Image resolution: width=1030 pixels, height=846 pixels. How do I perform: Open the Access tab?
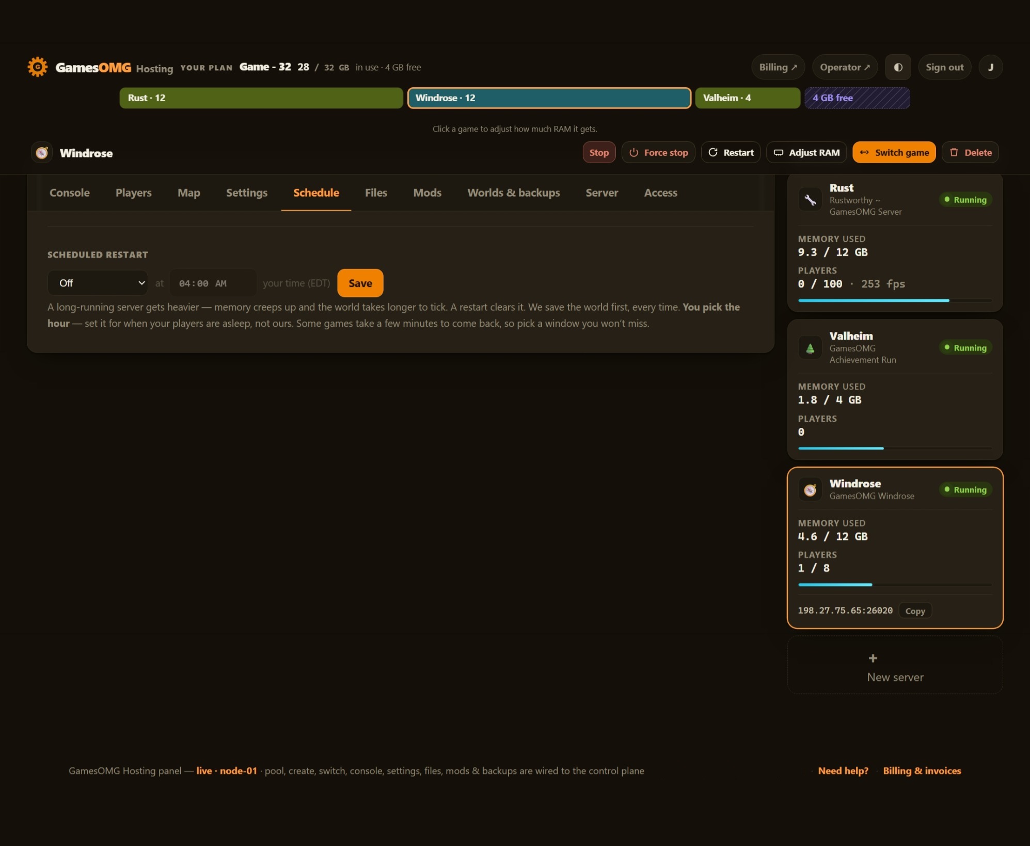661,193
